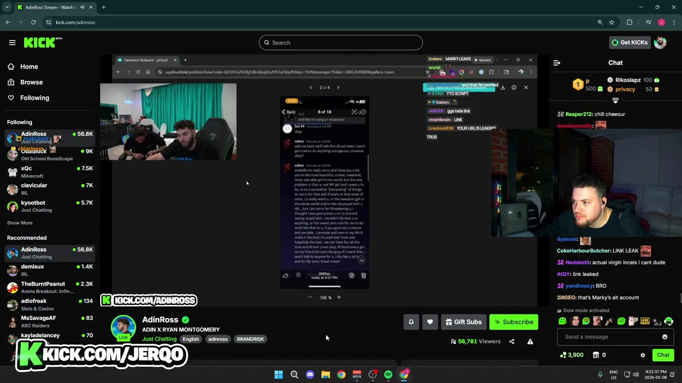
Task: Open the Chrome tab search dropdown
Action: [x=7, y=7]
